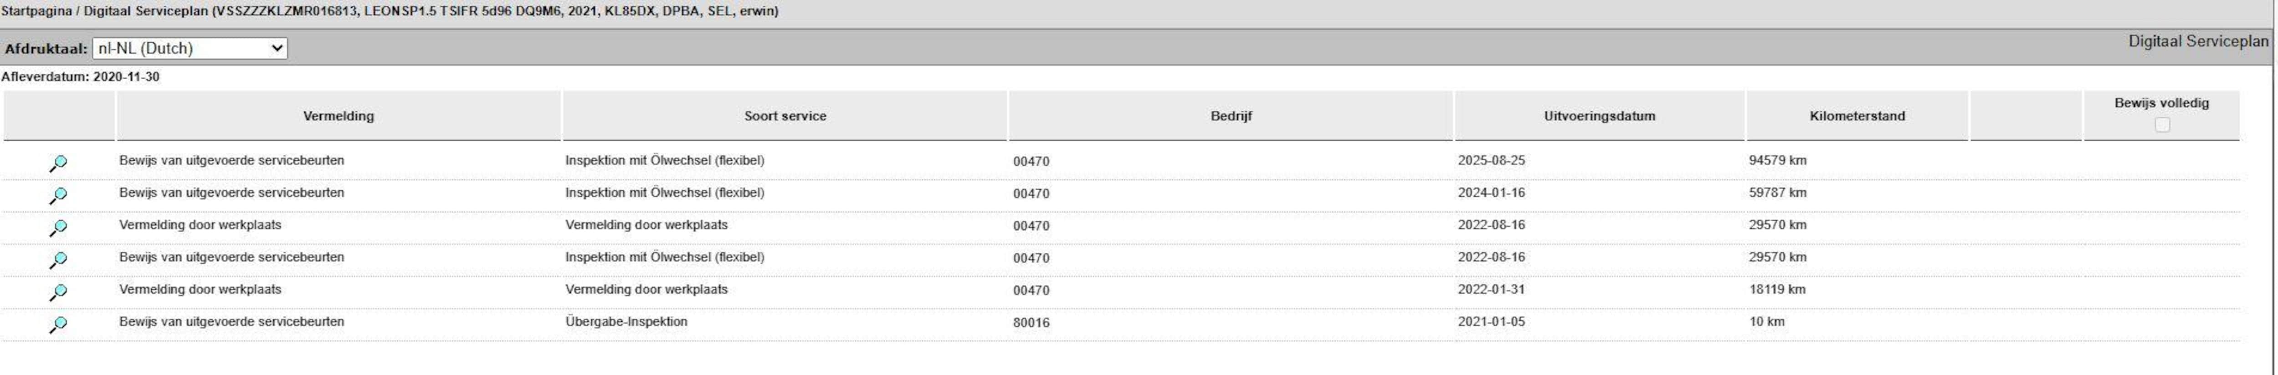This screenshot has width=2278, height=375.
Task: Open details of the 18119 km entry
Action: (x=58, y=292)
